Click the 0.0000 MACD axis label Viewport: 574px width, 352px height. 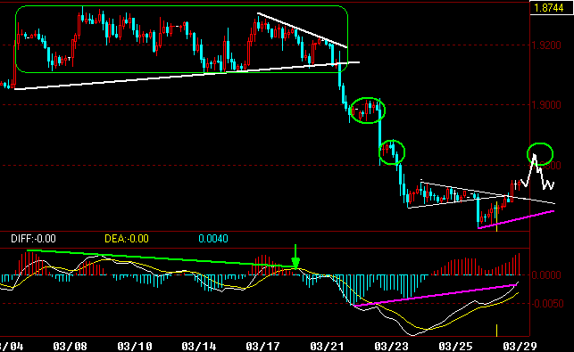(546, 274)
